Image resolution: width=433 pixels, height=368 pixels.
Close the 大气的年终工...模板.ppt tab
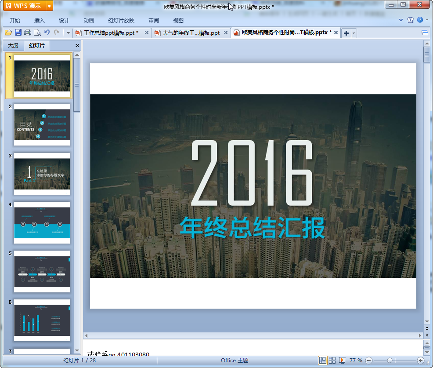[226, 33]
